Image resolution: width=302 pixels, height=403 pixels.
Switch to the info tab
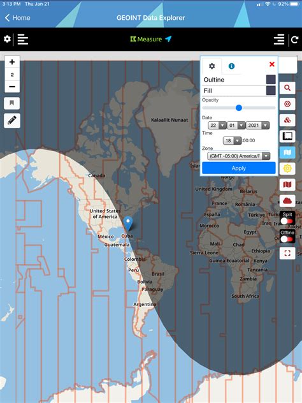[x=231, y=66]
